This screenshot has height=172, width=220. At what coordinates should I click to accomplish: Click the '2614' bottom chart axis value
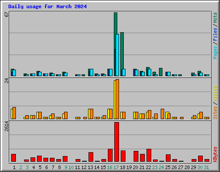6,126
